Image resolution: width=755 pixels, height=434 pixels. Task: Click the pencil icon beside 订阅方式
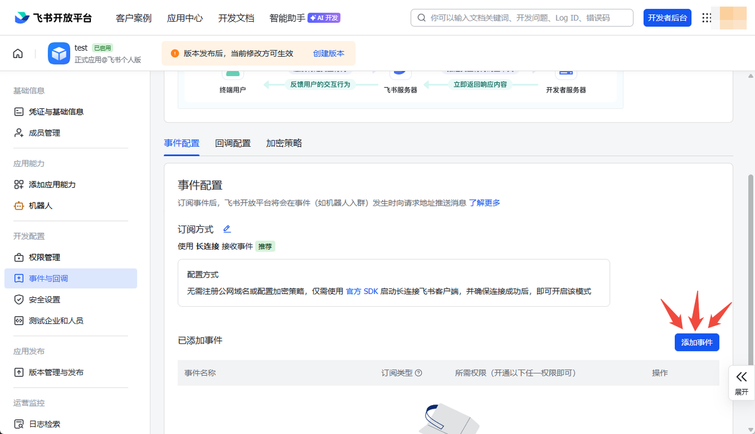click(227, 228)
